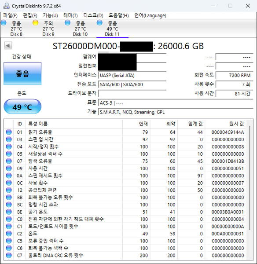257x264 pixels.
Task: Click the 인터페이스 field UASP (Serial ATA)
Action: click(132, 75)
